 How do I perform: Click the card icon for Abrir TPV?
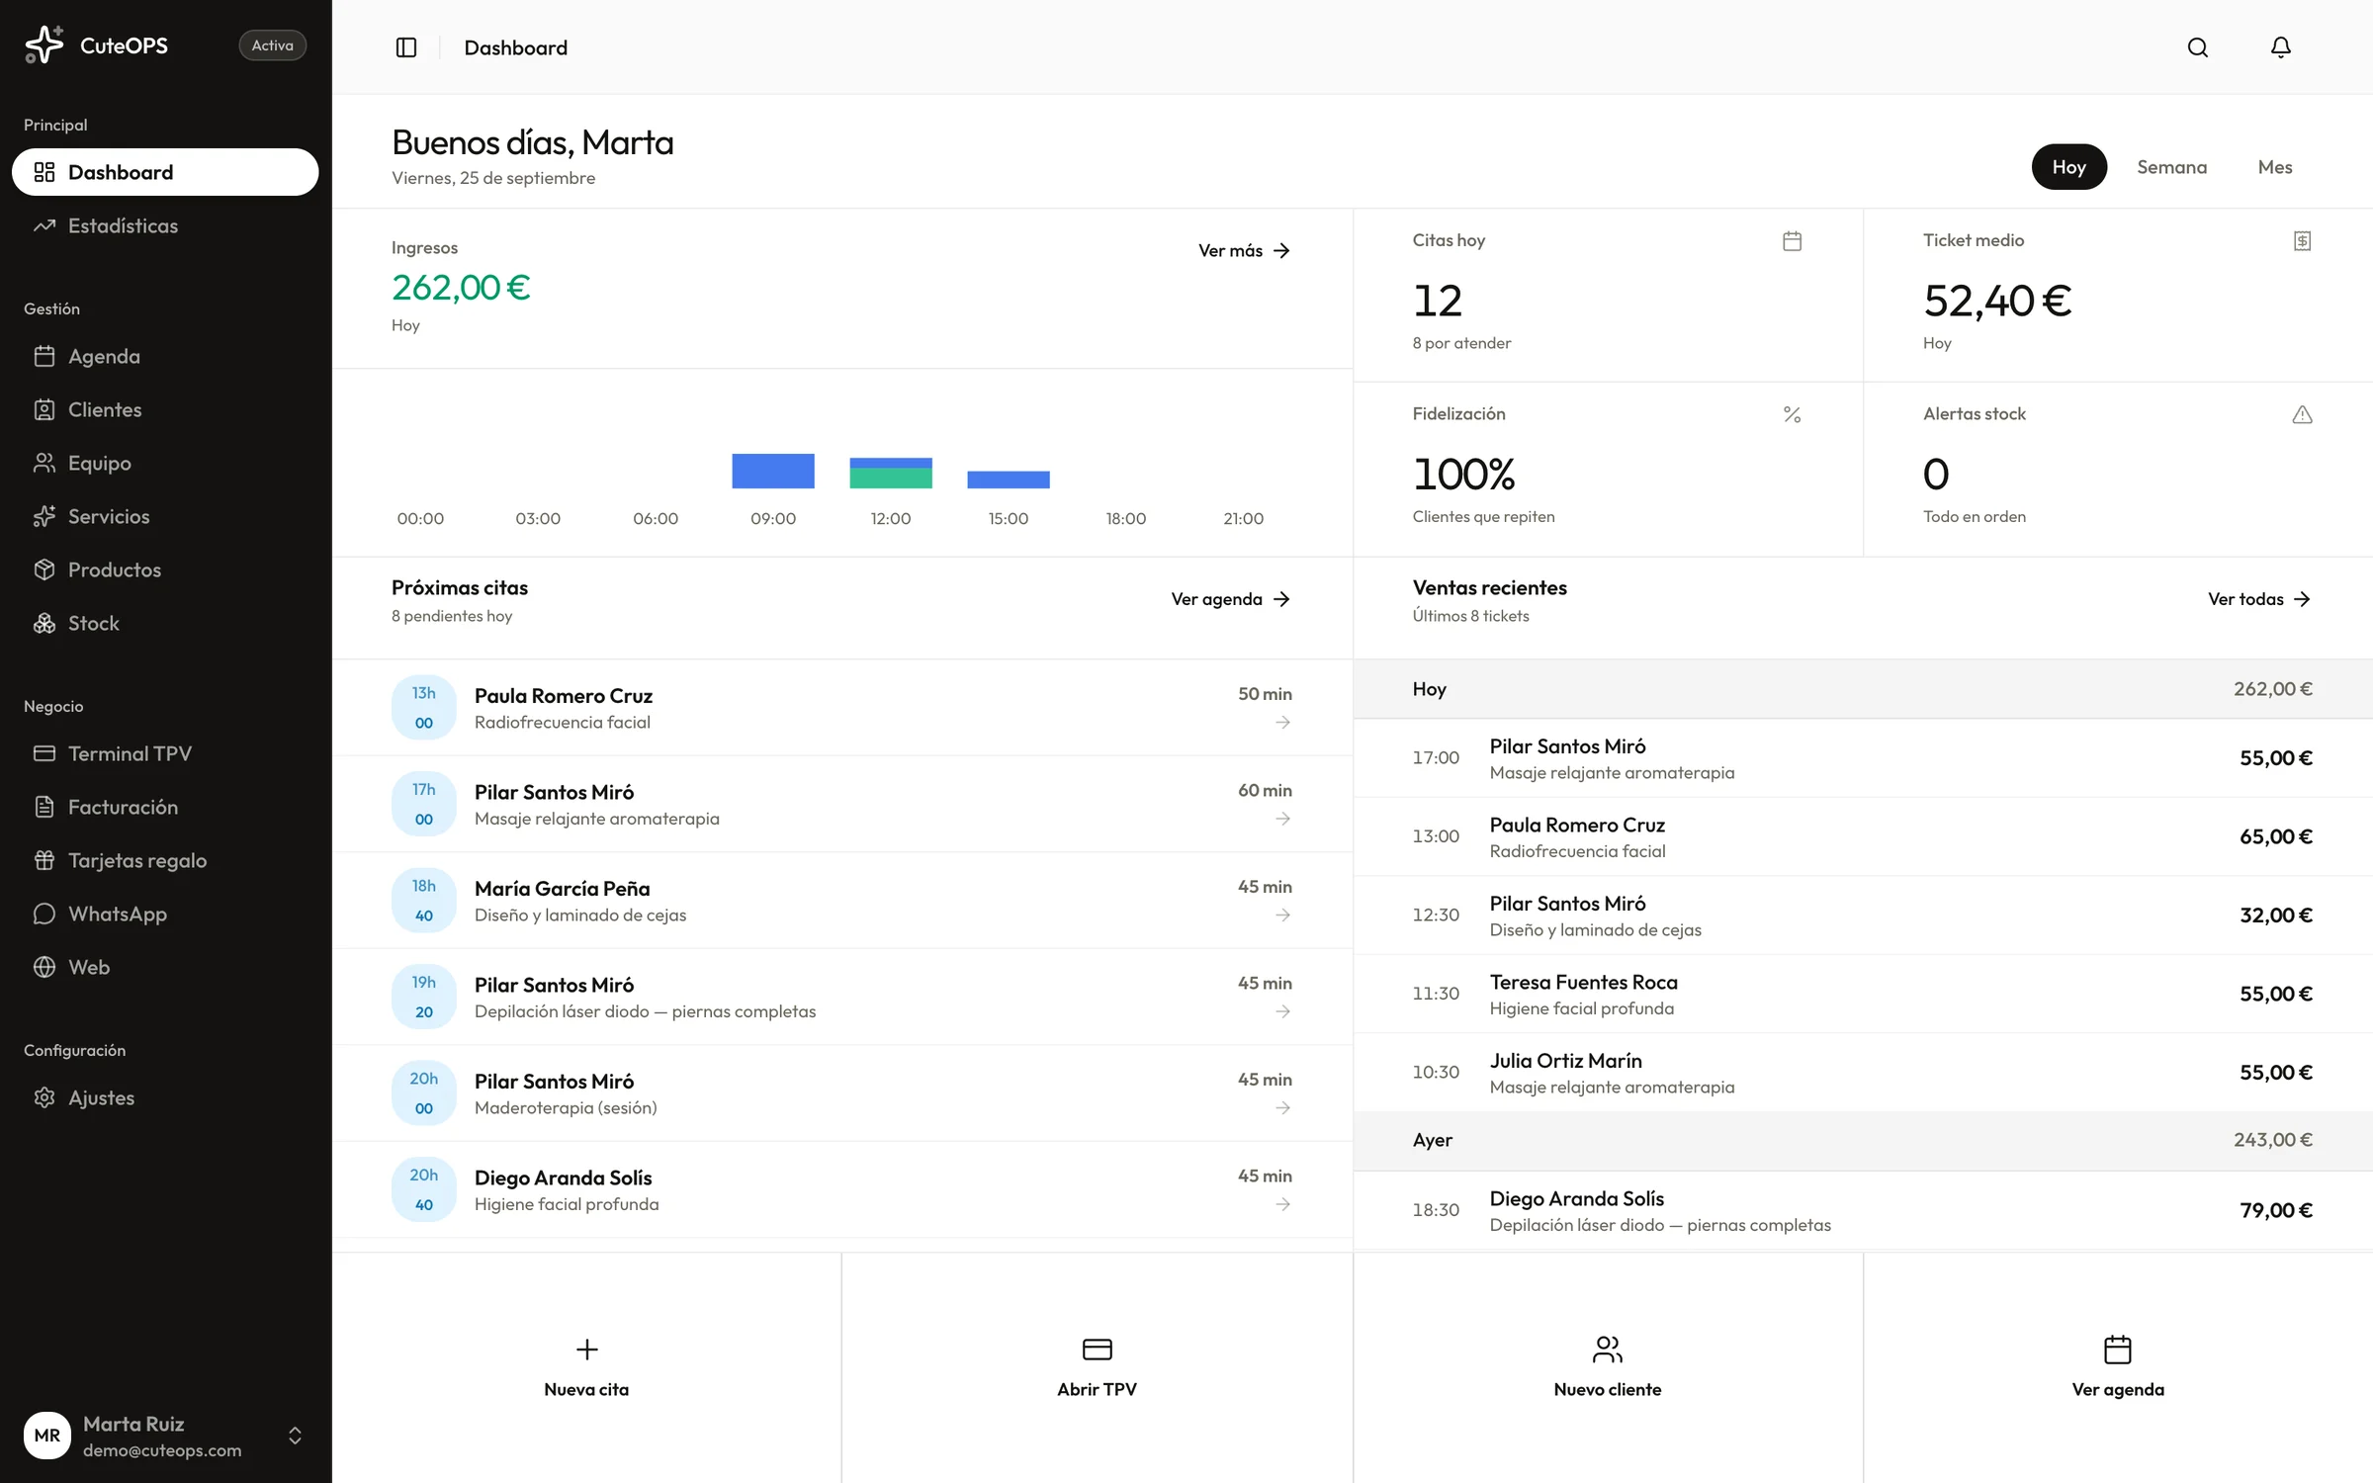(1097, 1350)
